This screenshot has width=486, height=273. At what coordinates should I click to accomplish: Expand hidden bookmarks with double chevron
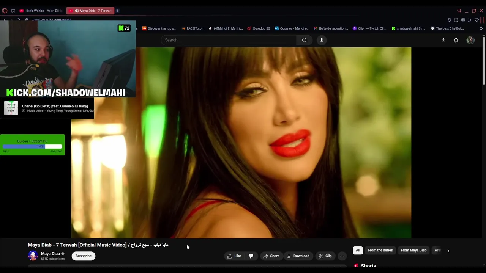click(481, 28)
